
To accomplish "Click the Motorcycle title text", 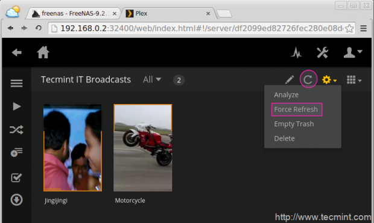I will (130, 200).
